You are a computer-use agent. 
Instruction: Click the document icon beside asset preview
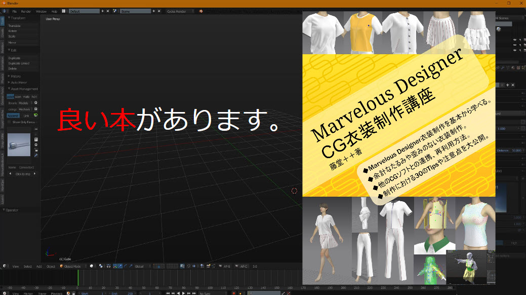tap(36, 139)
